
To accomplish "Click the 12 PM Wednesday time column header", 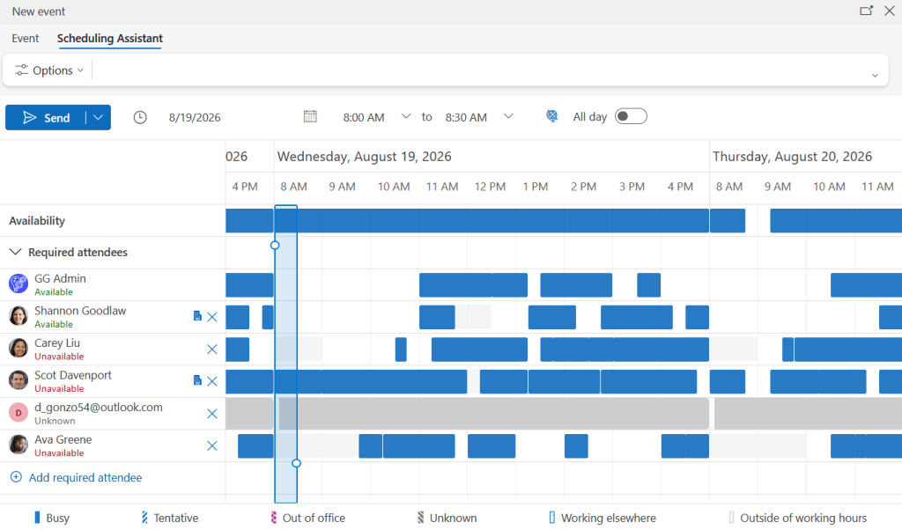I will pyautogui.click(x=490, y=187).
